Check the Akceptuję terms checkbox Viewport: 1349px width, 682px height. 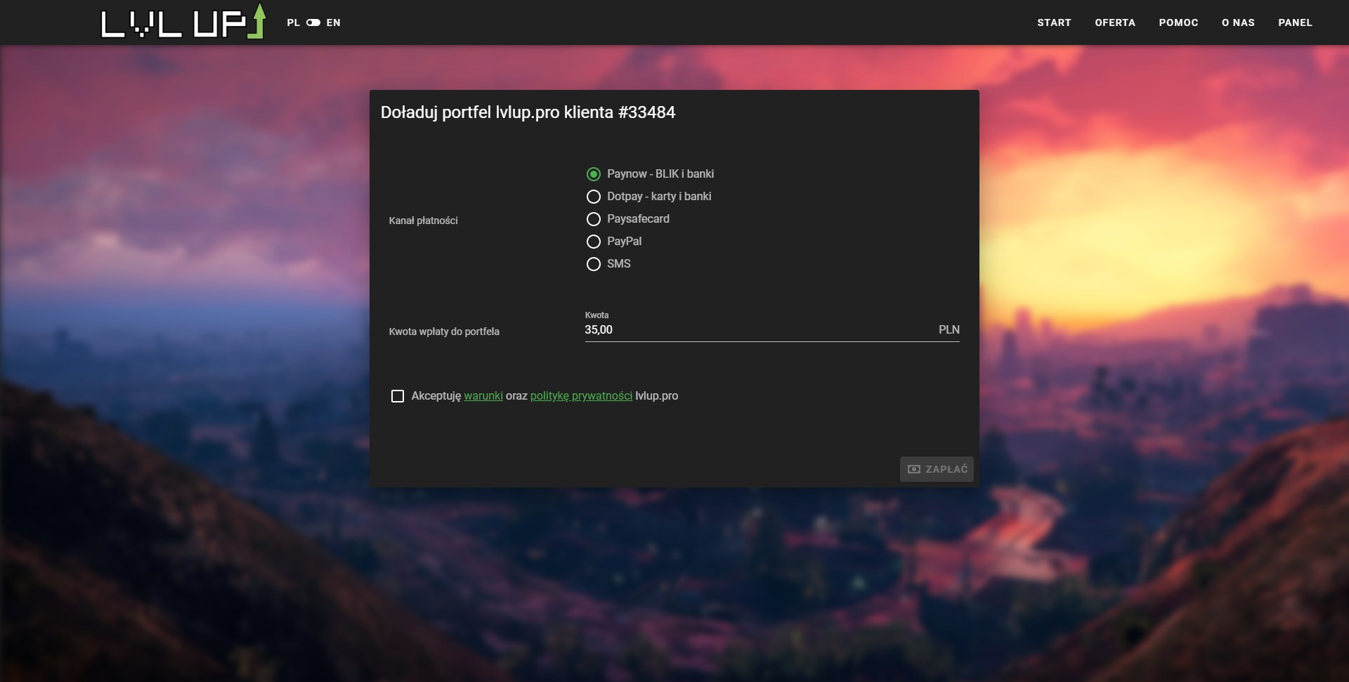pyautogui.click(x=398, y=396)
